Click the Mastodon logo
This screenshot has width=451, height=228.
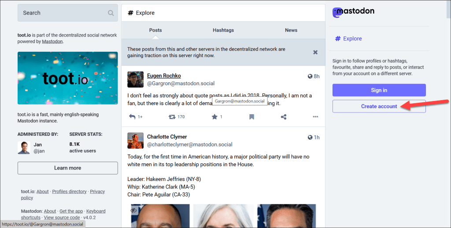pyautogui.click(x=354, y=12)
